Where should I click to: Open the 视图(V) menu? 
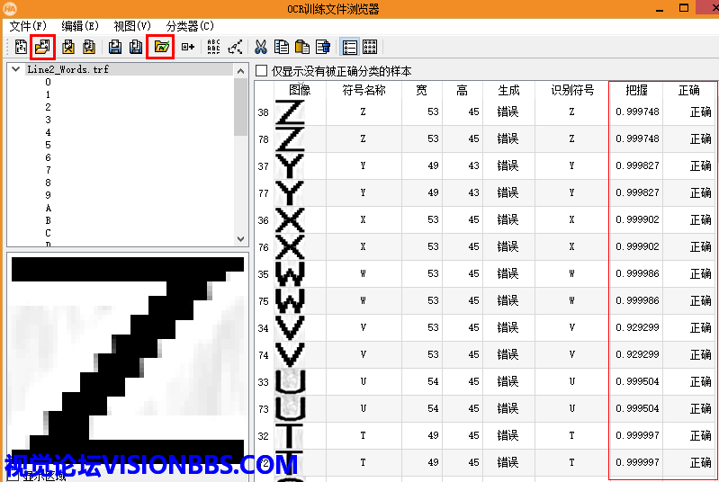point(132,26)
